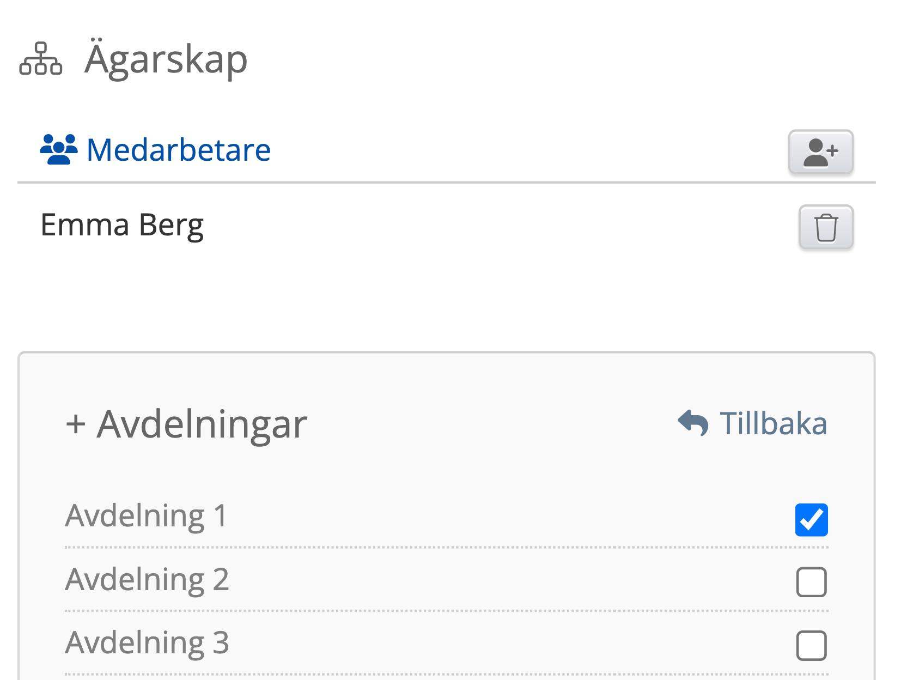Click the Avdelningar heading text

coord(202,424)
